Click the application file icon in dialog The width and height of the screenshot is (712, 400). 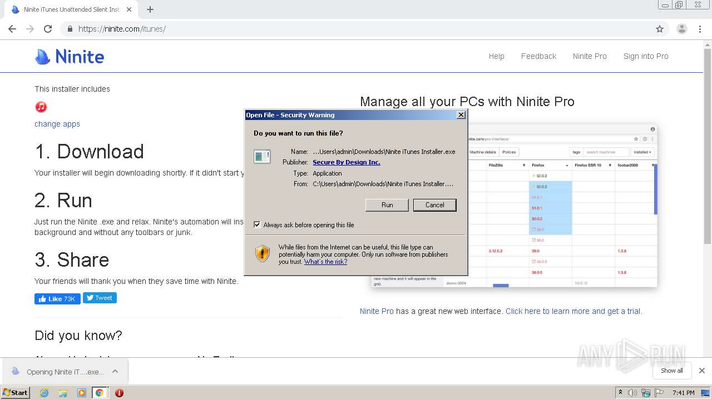(262, 157)
